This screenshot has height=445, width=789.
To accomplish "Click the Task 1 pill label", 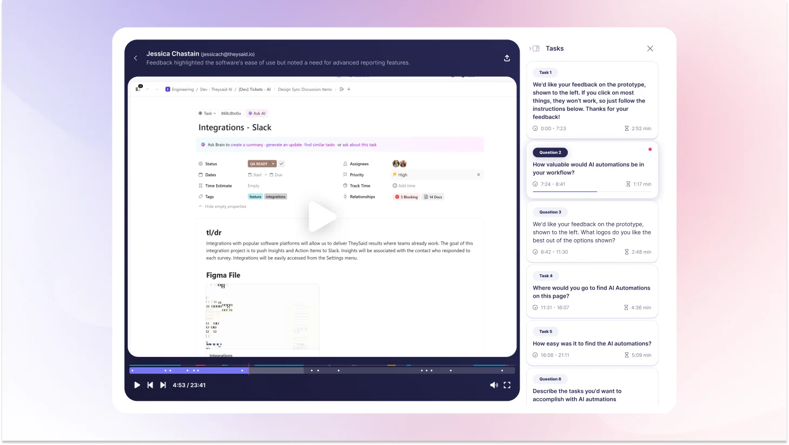I will pyautogui.click(x=546, y=72).
